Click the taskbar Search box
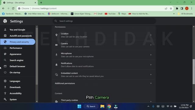The image size is (195, 110). (x=91, y=106)
